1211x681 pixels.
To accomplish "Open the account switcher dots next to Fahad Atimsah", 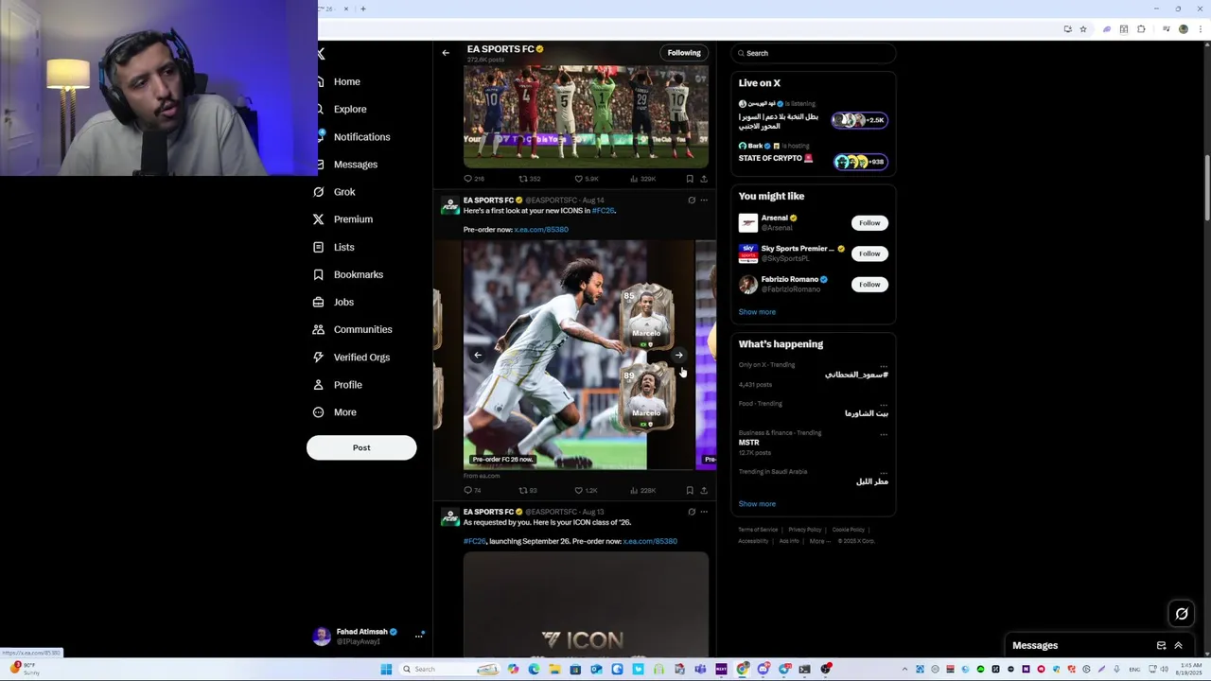I will coord(418,636).
